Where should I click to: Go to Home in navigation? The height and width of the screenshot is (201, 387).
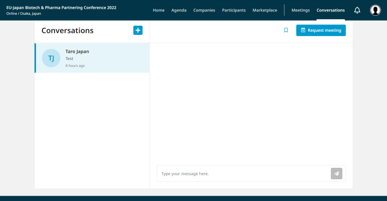pos(158,10)
